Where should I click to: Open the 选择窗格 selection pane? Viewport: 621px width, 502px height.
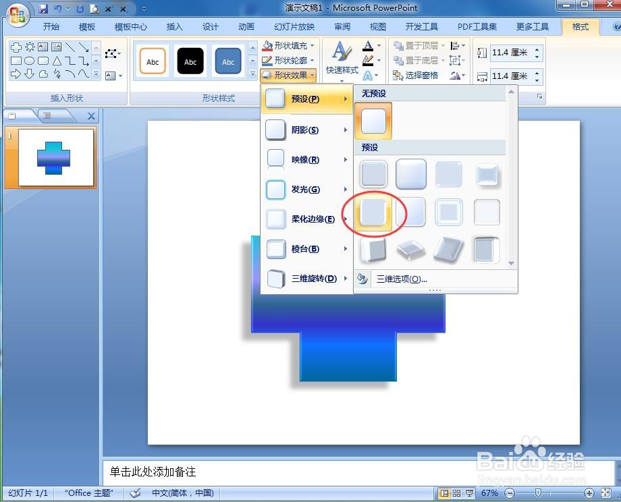[415, 75]
